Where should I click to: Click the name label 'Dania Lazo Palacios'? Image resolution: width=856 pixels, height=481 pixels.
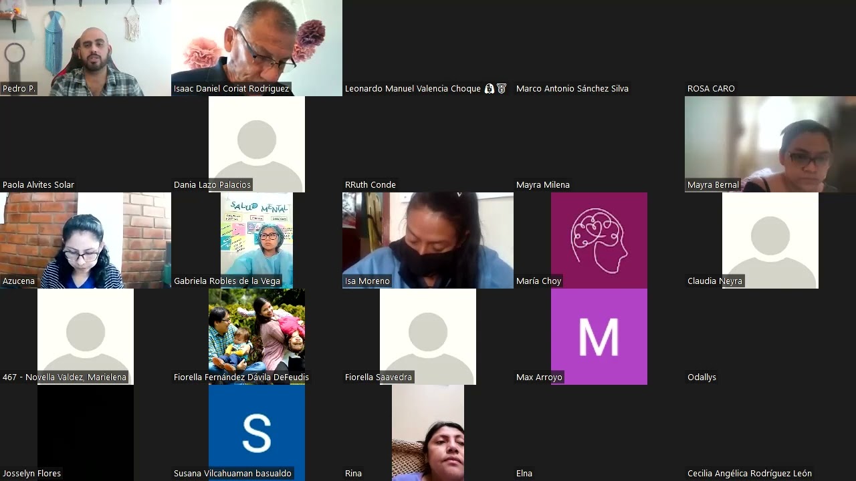[212, 184]
